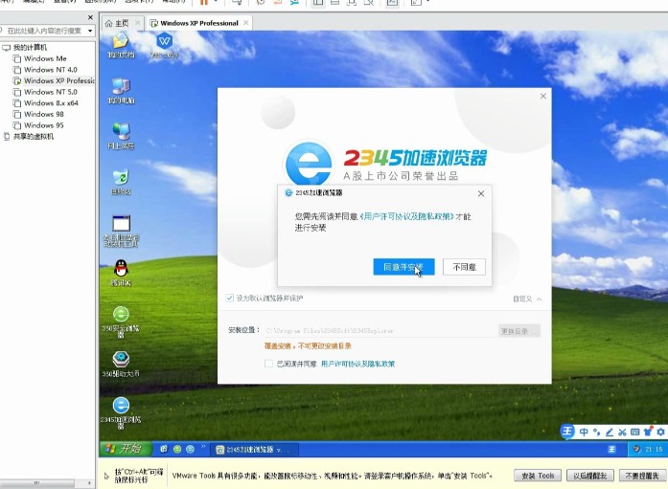The width and height of the screenshot is (668, 489).
Task: Switch to the 主页 tab
Action: tap(122, 23)
